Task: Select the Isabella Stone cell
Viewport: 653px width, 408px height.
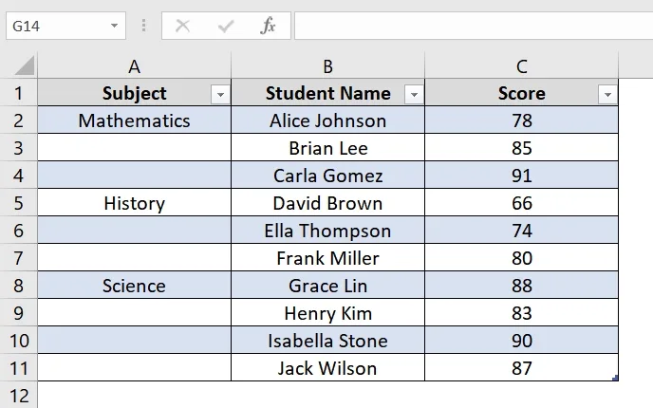Action: [x=327, y=340]
